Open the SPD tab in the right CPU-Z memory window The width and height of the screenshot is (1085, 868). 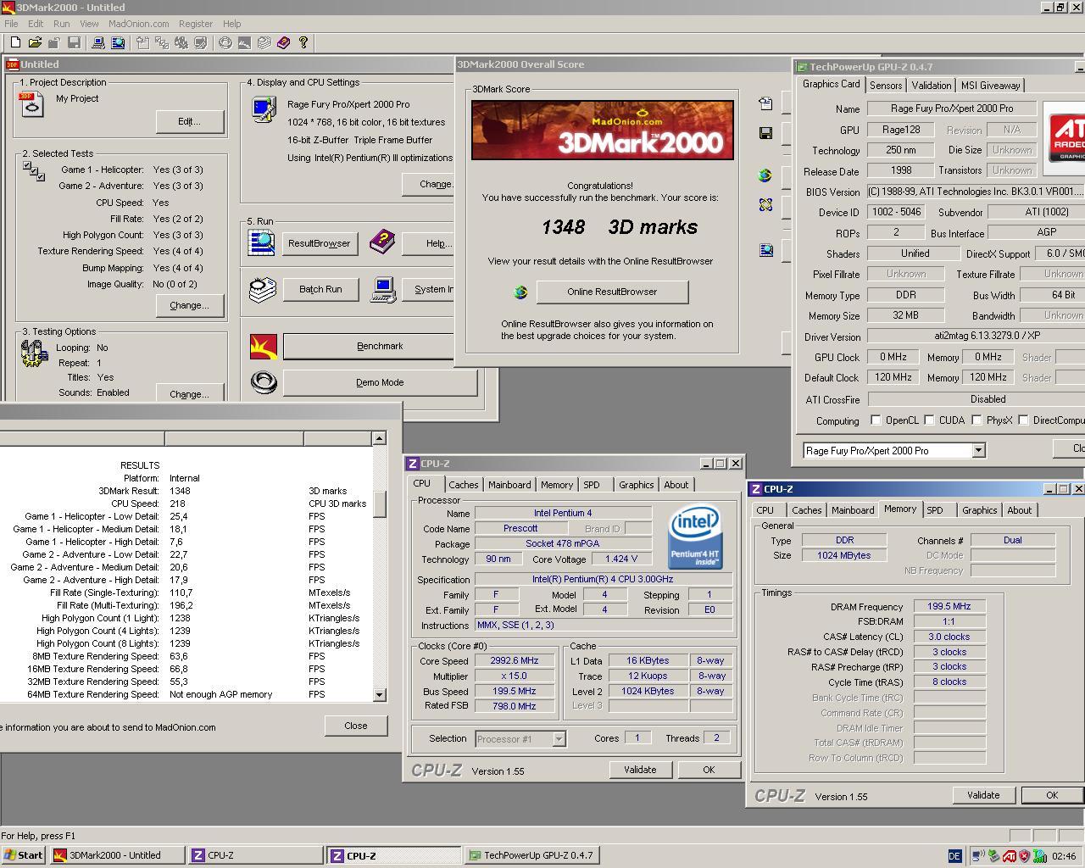(x=935, y=510)
